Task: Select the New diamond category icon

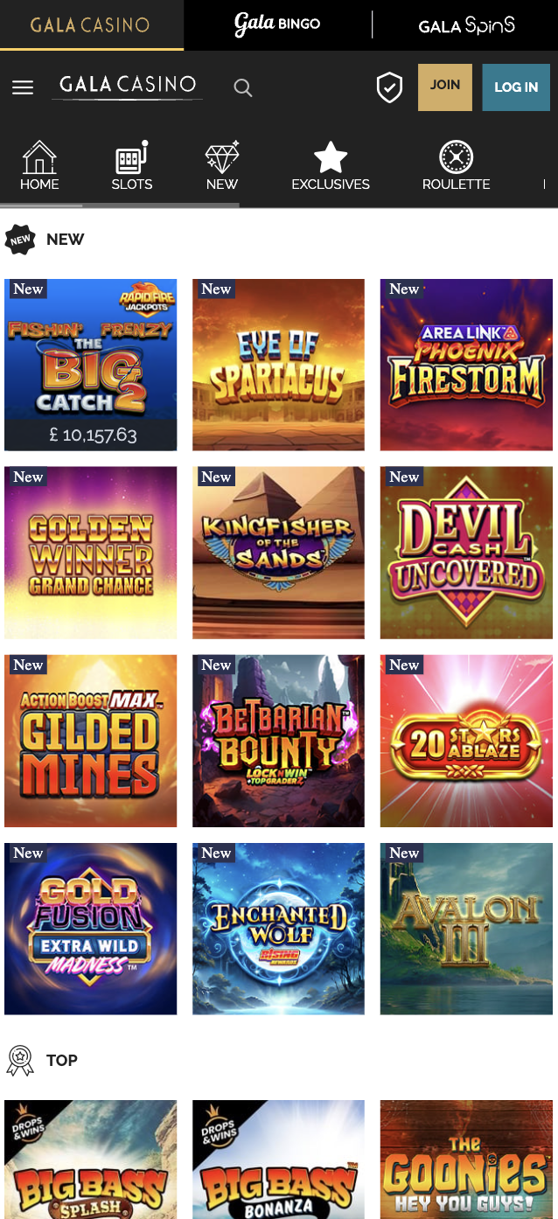Action: (222, 166)
